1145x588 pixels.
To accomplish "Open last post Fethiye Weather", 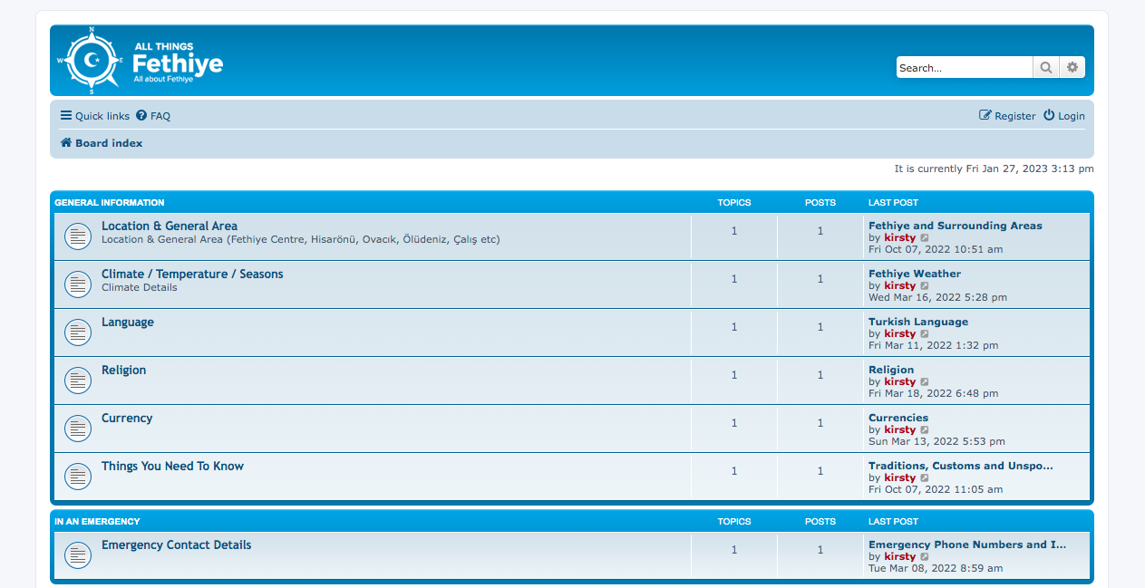I will (915, 274).
